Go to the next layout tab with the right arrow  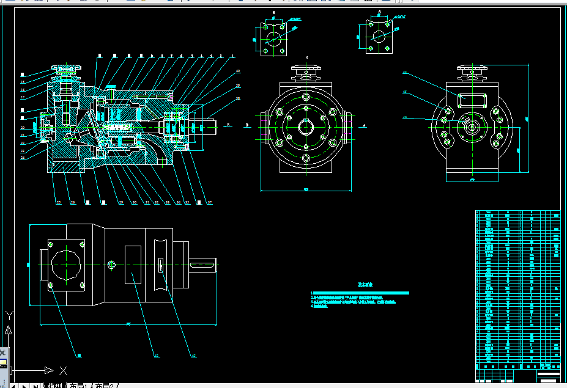[x=24, y=386]
